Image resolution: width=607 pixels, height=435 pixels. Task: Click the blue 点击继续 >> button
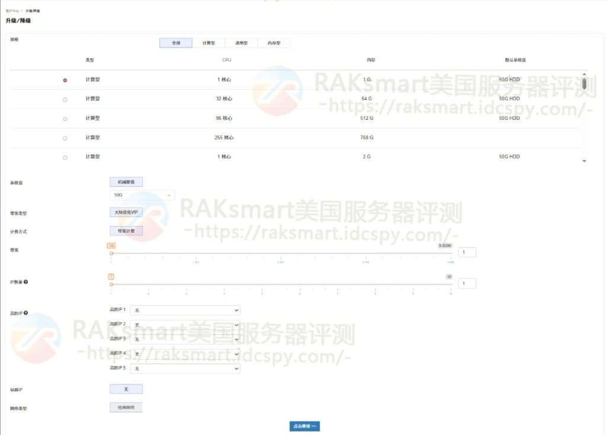pos(305,426)
